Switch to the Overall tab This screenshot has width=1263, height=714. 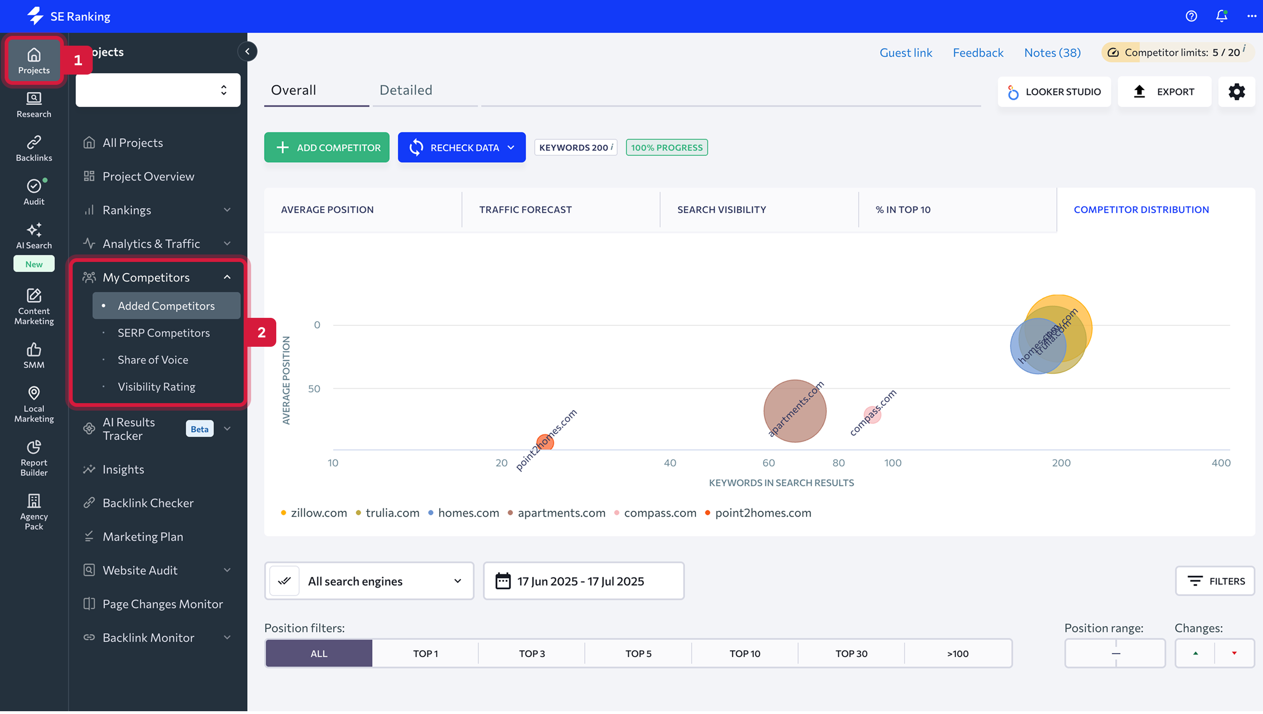tap(293, 90)
